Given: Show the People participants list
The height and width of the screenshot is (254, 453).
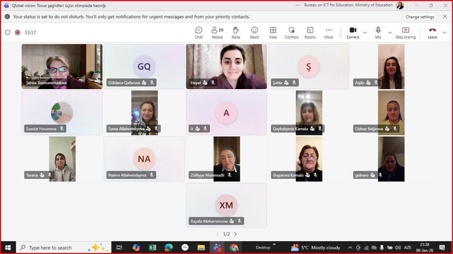Looking at the screenshot, I should click(217, 33).
